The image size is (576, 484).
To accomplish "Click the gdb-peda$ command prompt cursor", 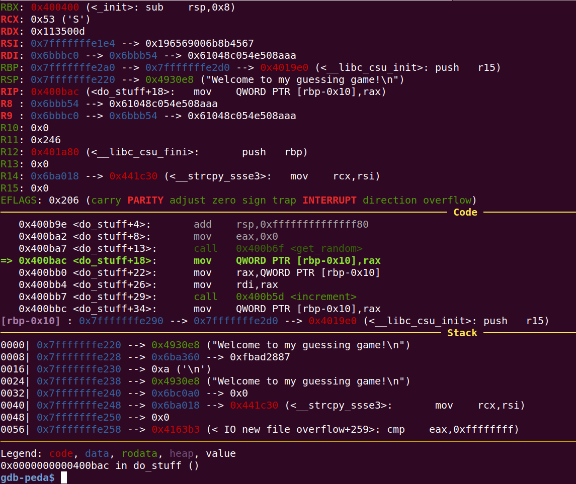I will 64,477.
